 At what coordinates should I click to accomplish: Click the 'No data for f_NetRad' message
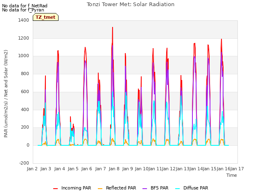click(x=25, y=6)
